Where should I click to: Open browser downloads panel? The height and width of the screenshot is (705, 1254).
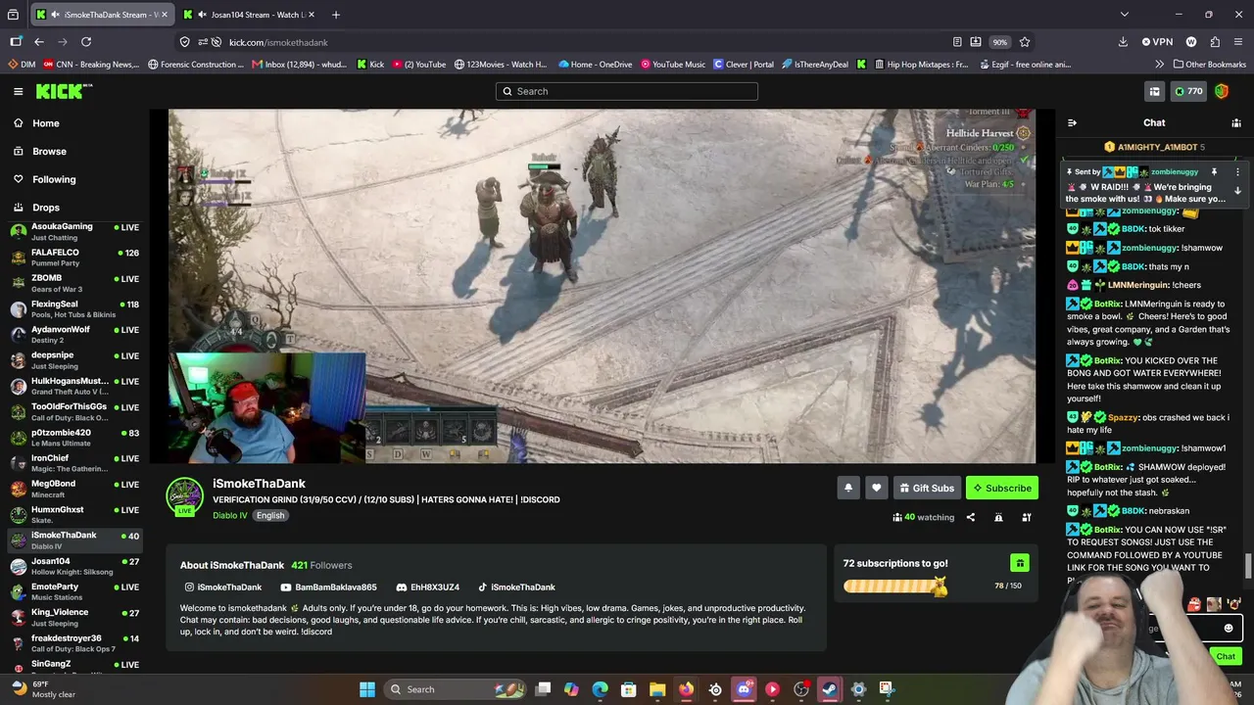1123,42
